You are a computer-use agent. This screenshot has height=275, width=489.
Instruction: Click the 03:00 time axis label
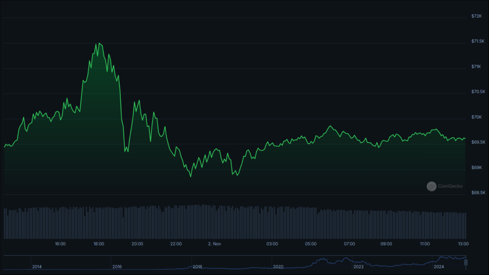[x=272, y=244]
